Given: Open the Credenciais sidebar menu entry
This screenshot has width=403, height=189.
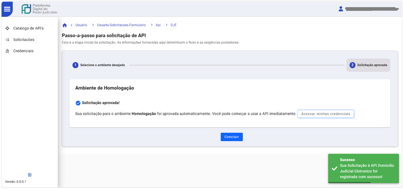Looking at the screenshot, I should coord(24,51).
